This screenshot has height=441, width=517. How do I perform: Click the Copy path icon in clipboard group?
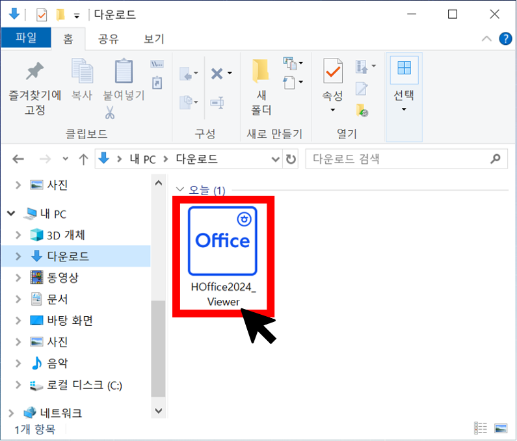(x=157, y=64)
